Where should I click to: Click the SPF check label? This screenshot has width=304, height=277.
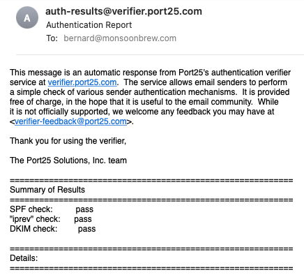point(31,209)
